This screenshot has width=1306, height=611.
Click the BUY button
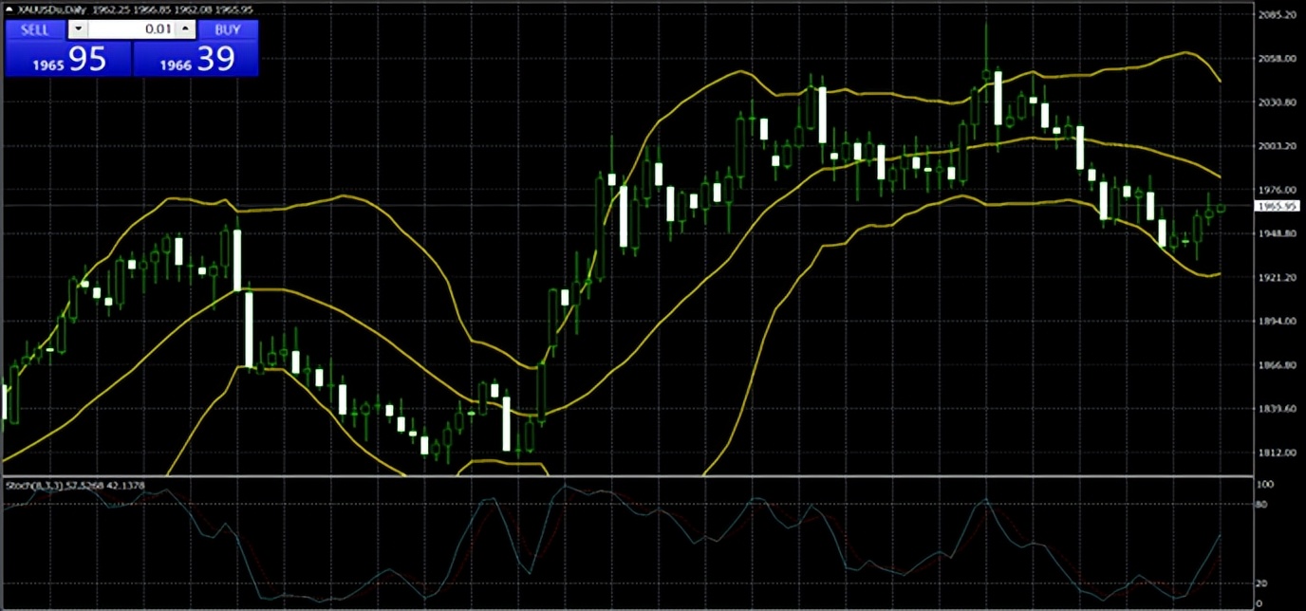tap(228, 29)
